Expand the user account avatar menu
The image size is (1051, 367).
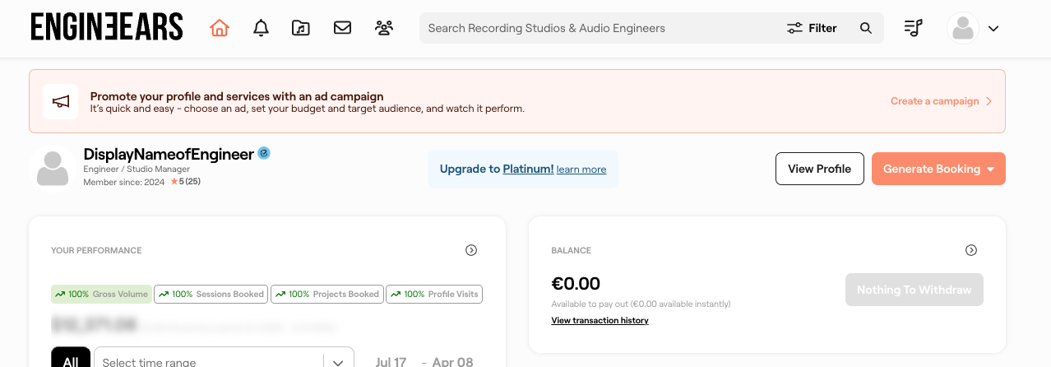tap(973, 28)
